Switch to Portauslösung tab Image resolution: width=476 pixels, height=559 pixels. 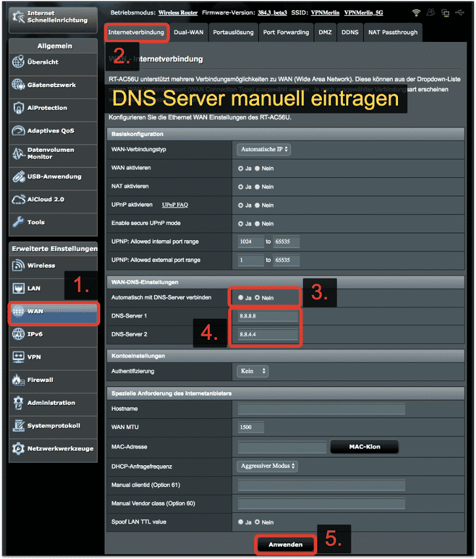point(233,32)
